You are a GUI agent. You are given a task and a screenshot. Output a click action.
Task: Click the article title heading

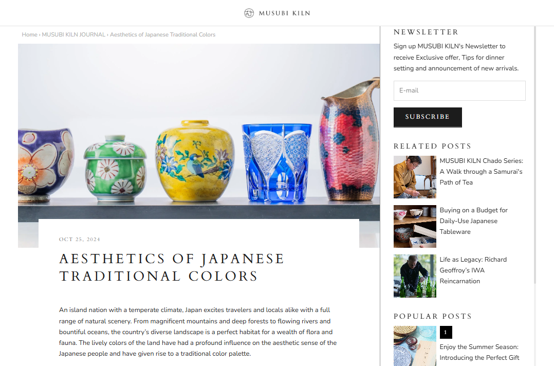172,267
